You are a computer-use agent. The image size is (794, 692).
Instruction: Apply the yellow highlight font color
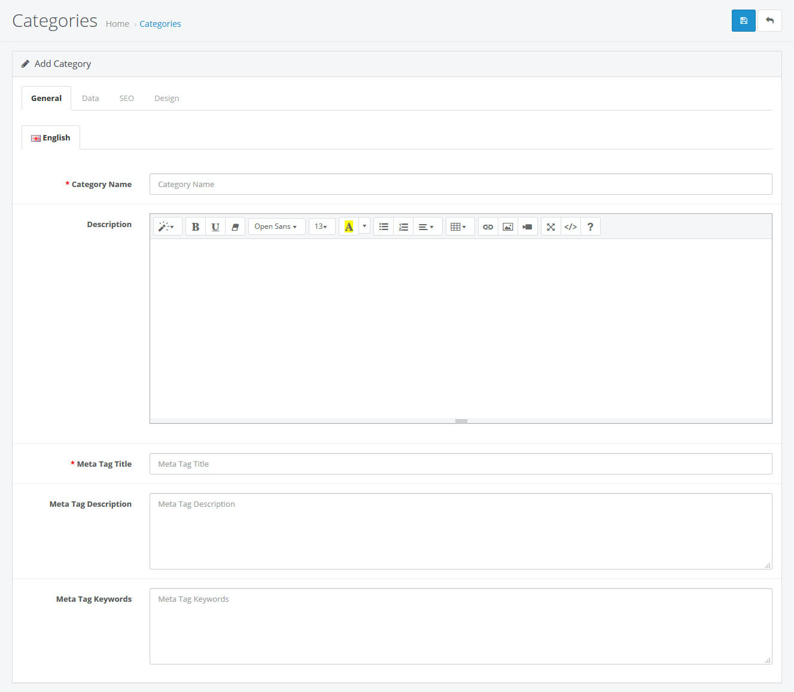tap(349, 227)
